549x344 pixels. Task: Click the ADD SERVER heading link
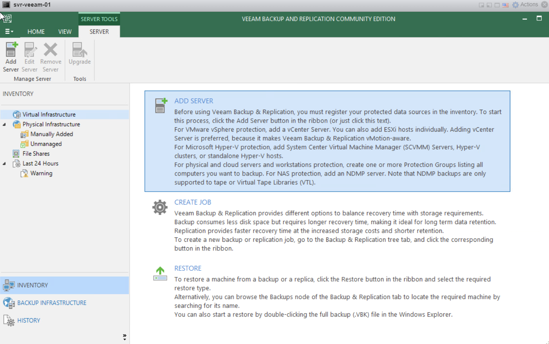tap(194, 101)
